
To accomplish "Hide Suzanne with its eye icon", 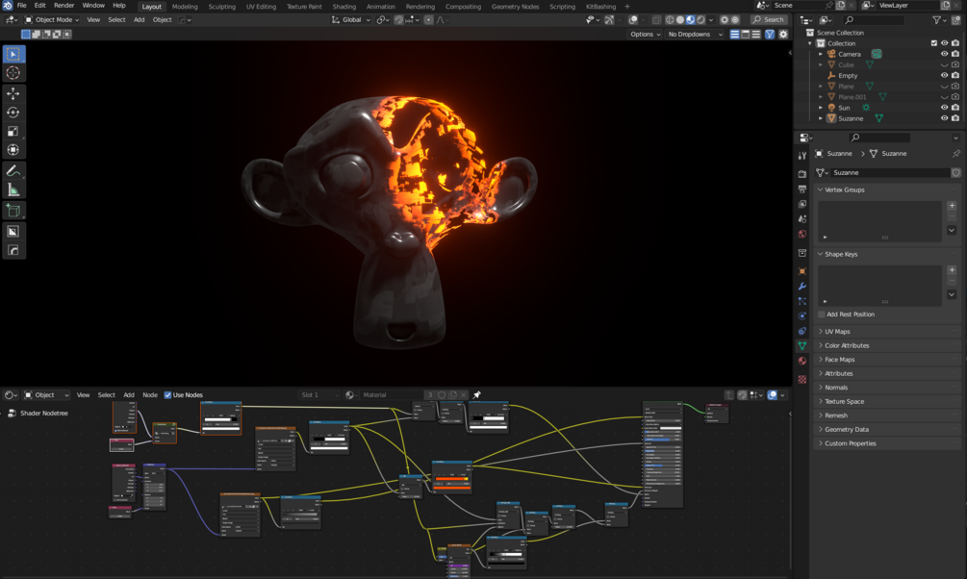I will [944, 118].
